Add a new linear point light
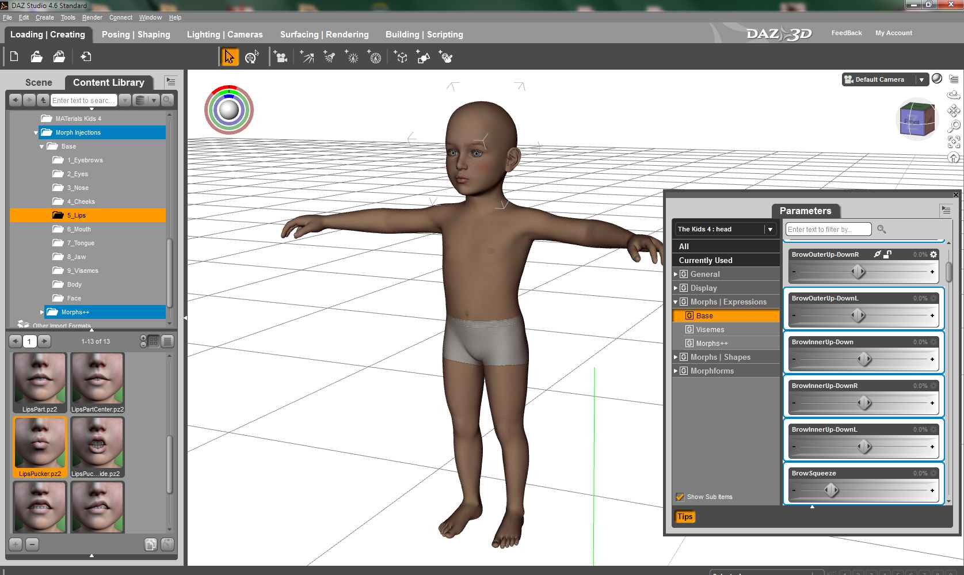964x575 pixels. 374,57
